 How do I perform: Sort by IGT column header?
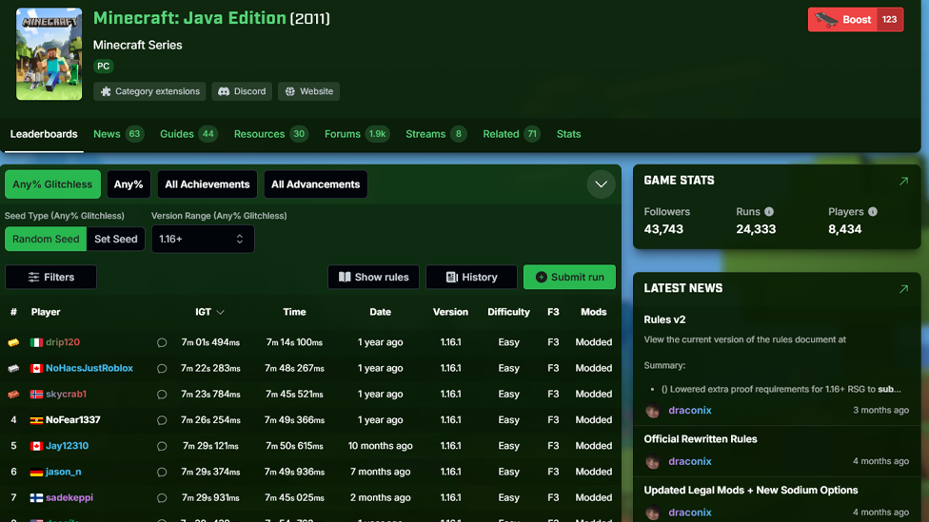(x=209, y=312)
